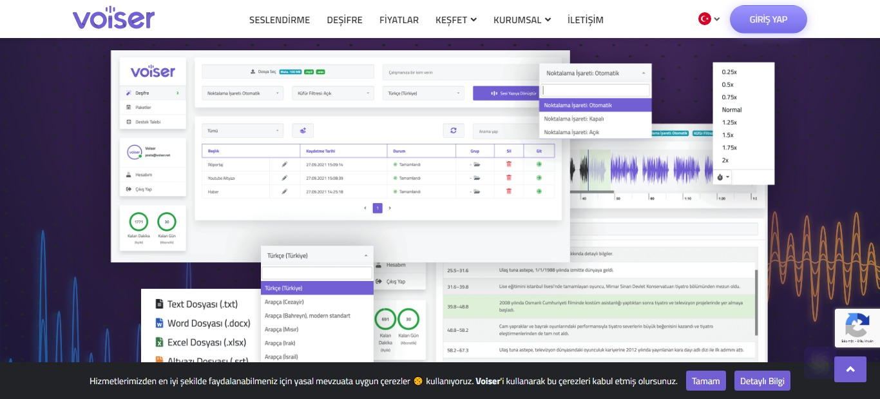Select 1.5x playback speed
This screenshot has width=880, height=399.
click(x=728, y=135)
